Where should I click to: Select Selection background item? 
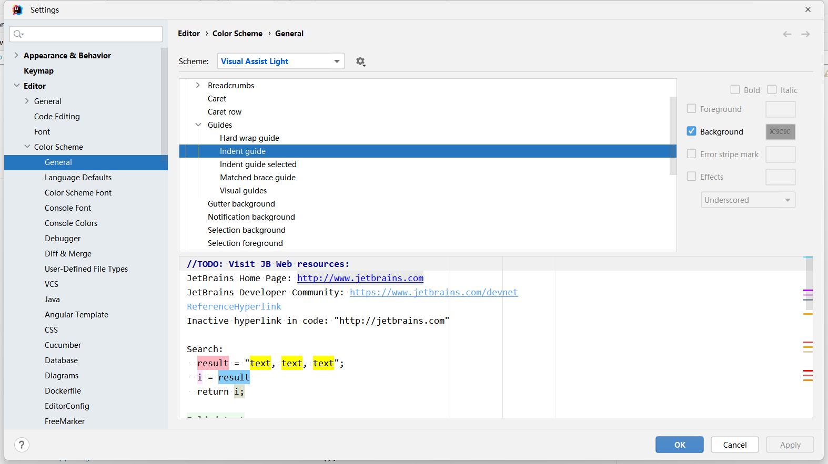coord(247,230)
